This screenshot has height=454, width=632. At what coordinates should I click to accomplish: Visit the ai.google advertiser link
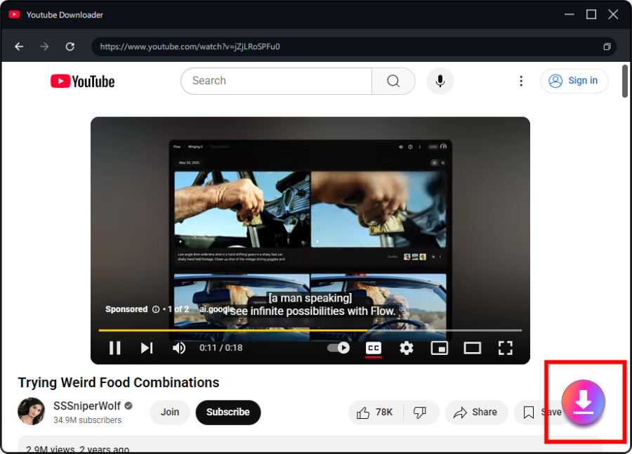(216, 309)
